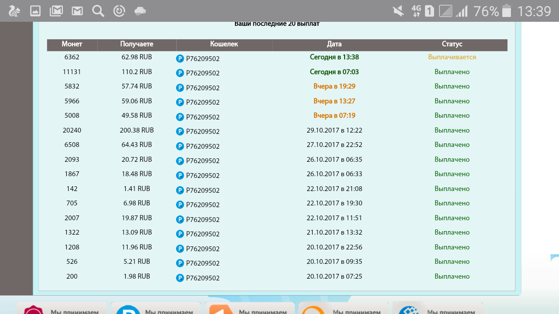The image size is (559, 314).
Task: Click Payeer icon in the 62.98 RUB row
Action: click(x=180, y=58)
